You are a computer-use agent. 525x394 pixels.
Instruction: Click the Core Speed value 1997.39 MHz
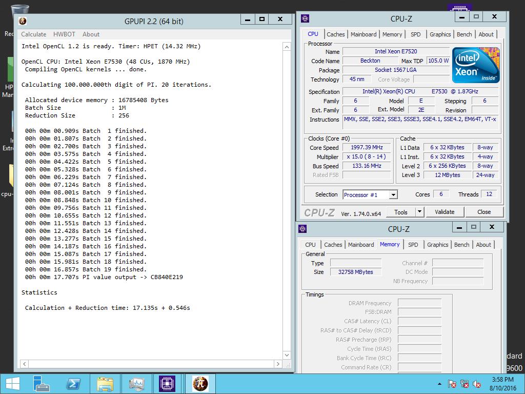(367, 147)
